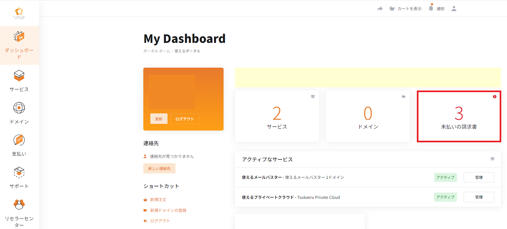Click the share arrow icon in top bar

pyautogui.click(x=380, y=9)
